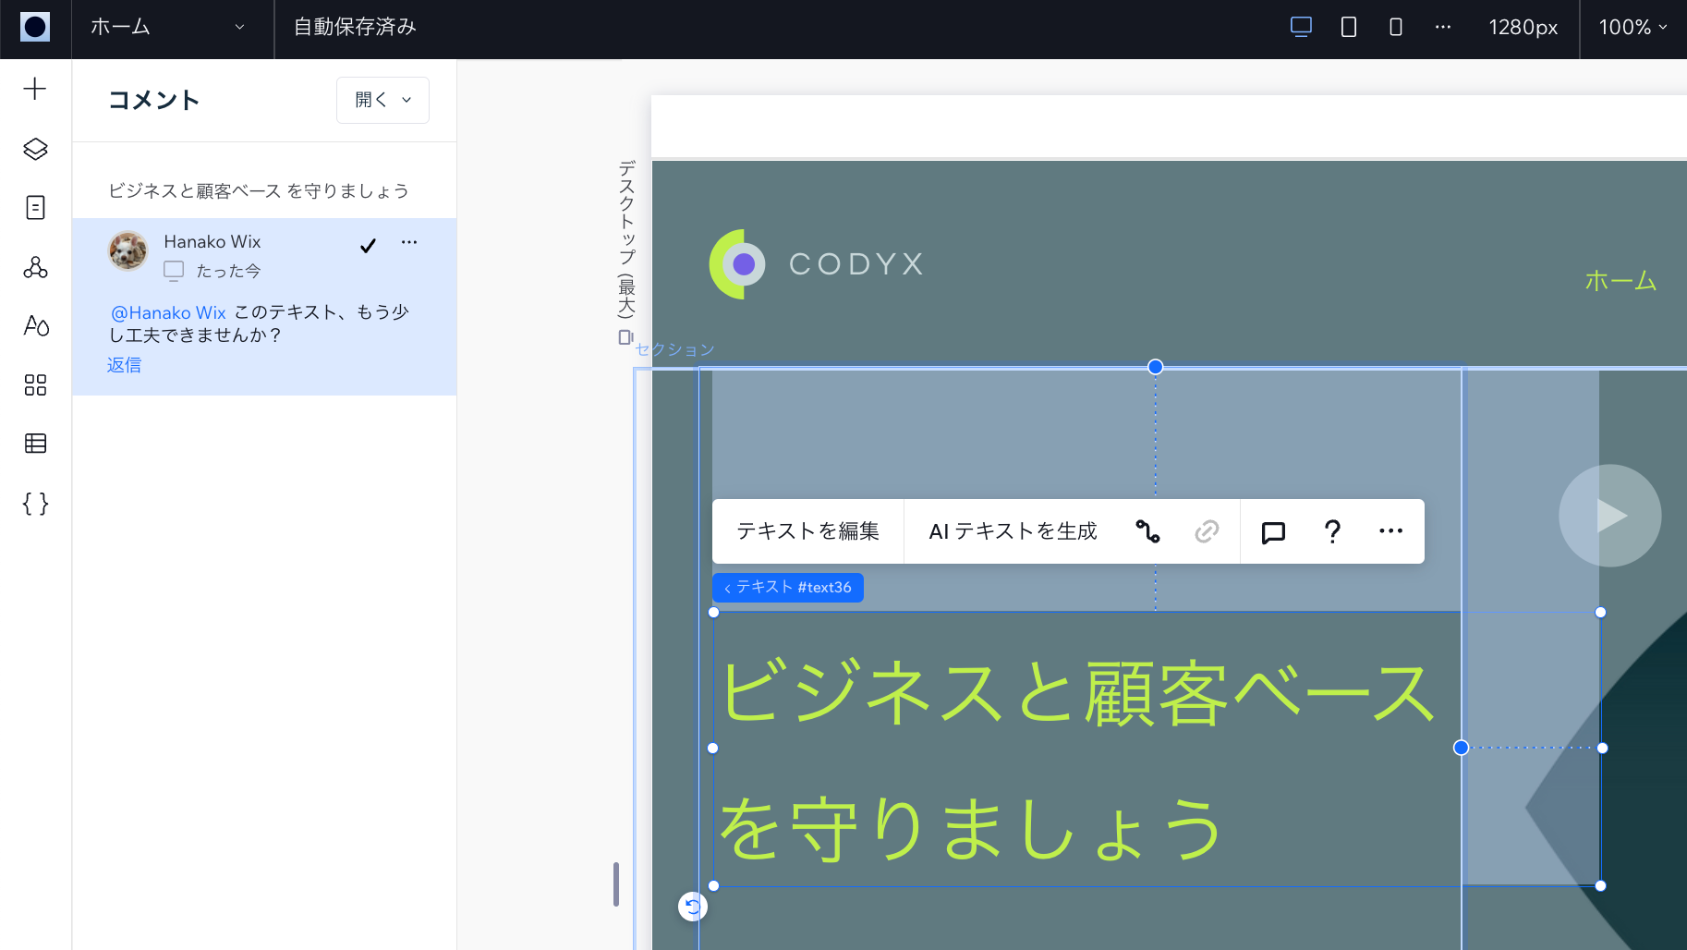1687x950 pixels.
Task: Click the Add Elements plus icon
Action: pos(35,89)
